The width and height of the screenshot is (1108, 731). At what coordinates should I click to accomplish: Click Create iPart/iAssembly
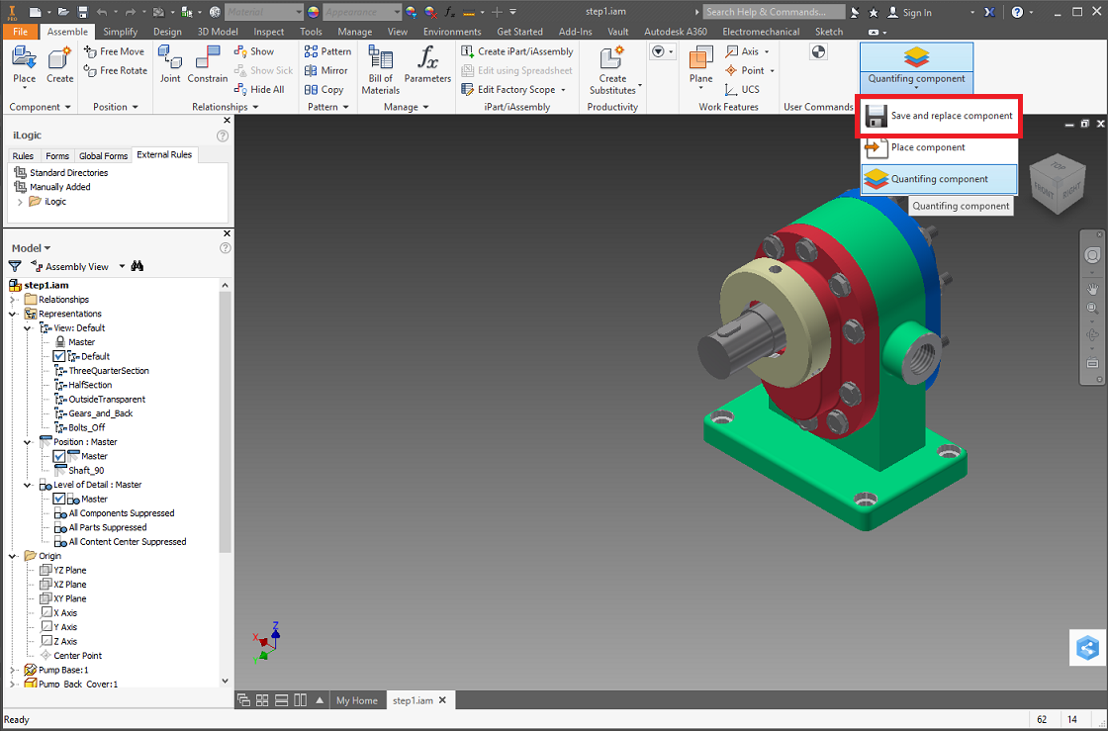[517, 51]
